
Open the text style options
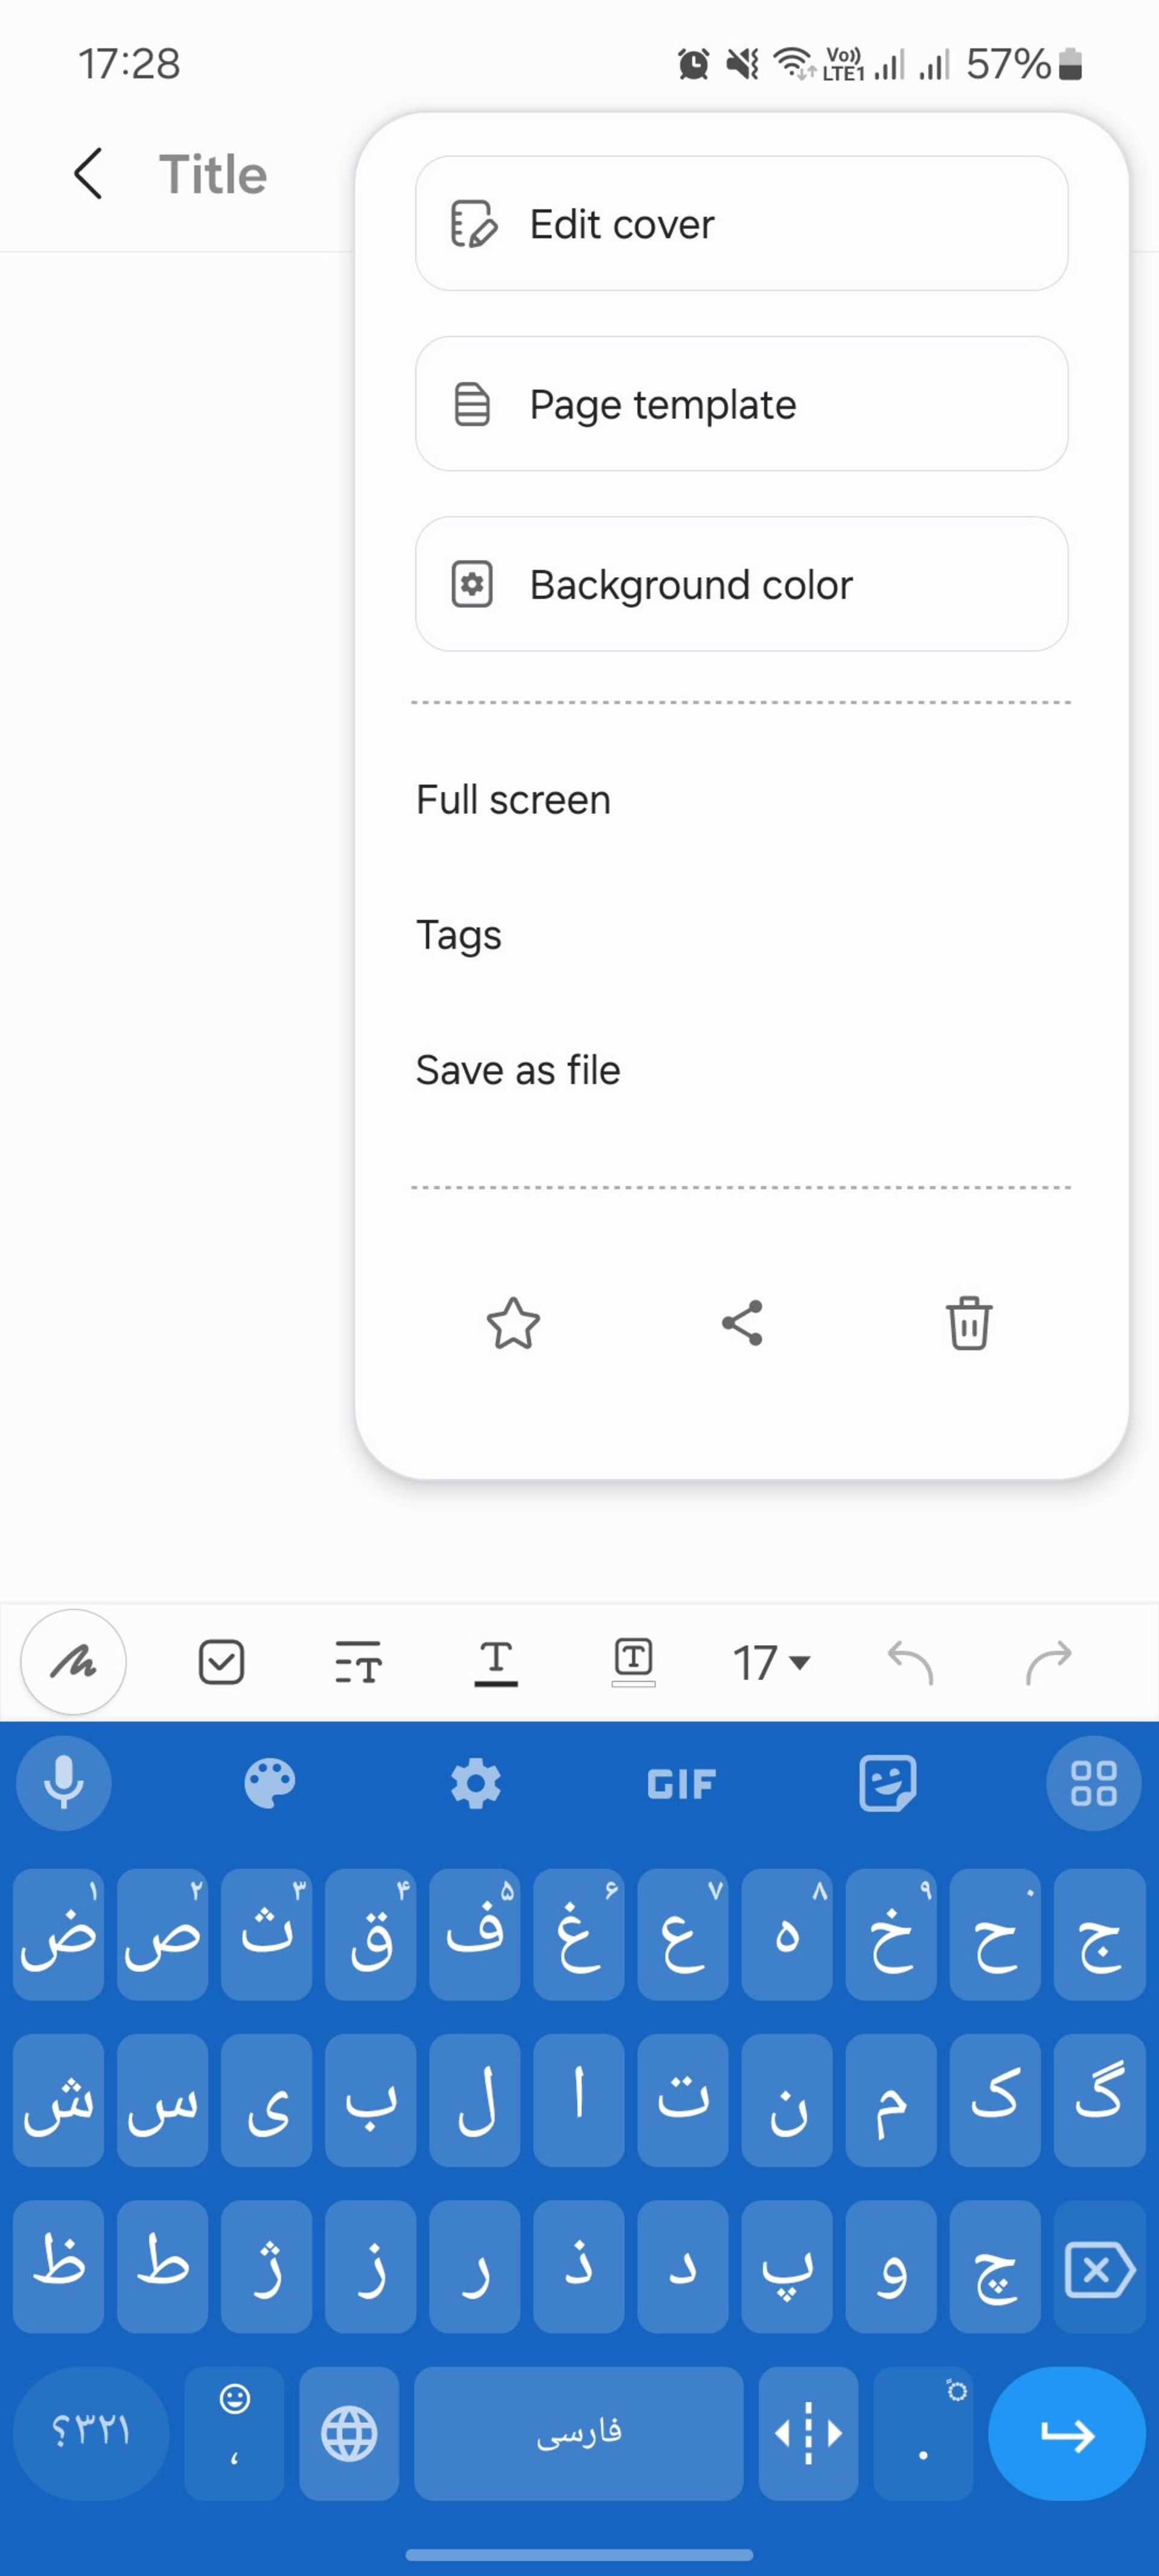(x=358, y=1662)
